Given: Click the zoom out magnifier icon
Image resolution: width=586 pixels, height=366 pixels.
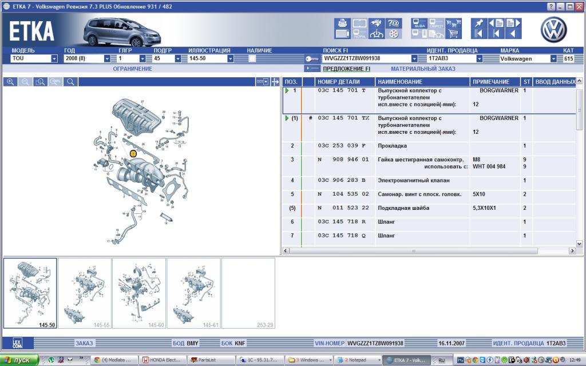Looking at the screenshot, I should tap(25, 82).
